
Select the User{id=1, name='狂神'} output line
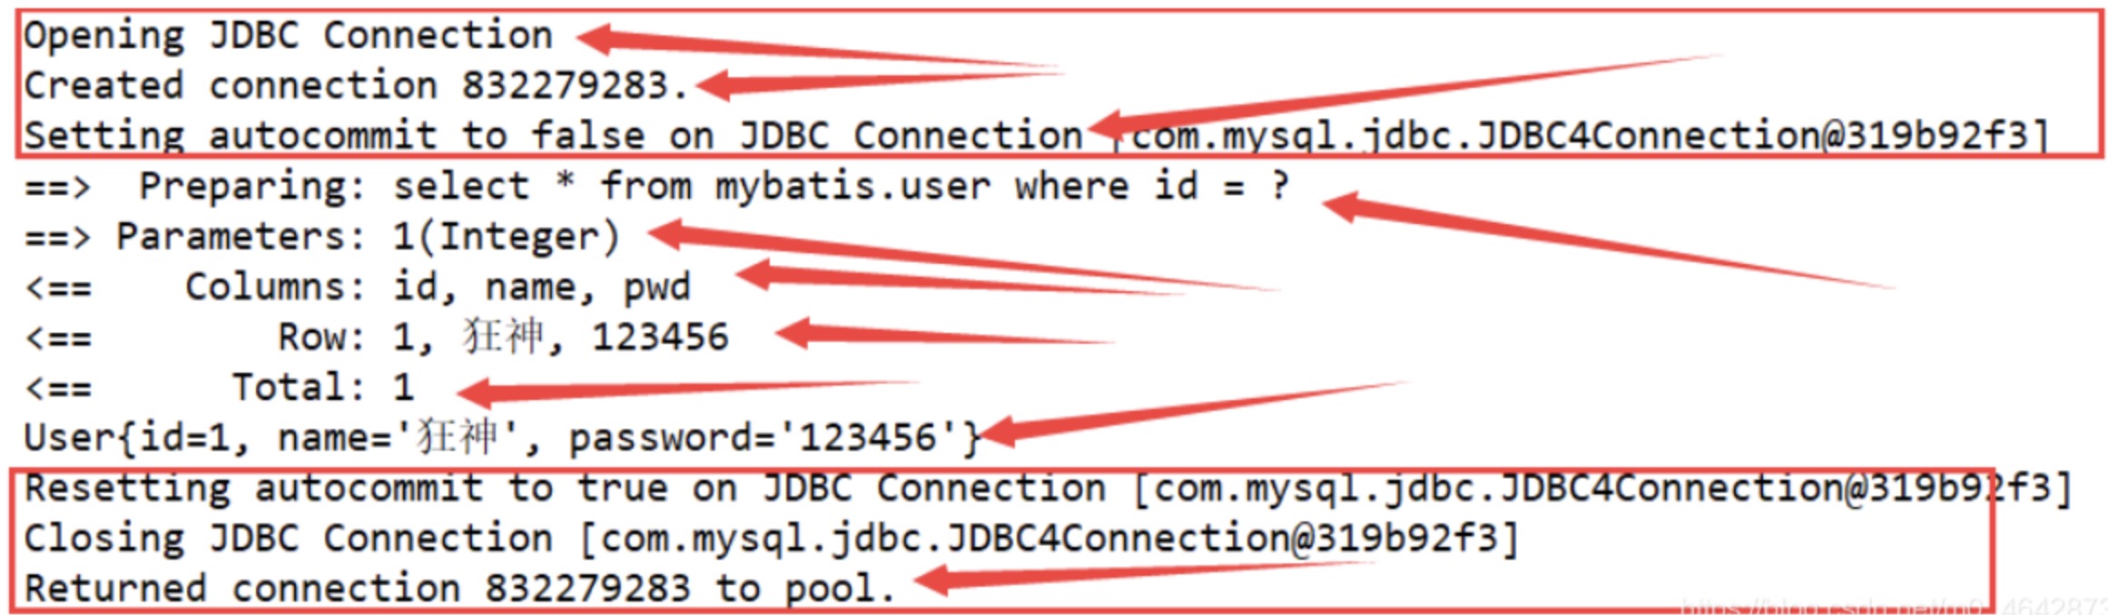tap(502, 438)
